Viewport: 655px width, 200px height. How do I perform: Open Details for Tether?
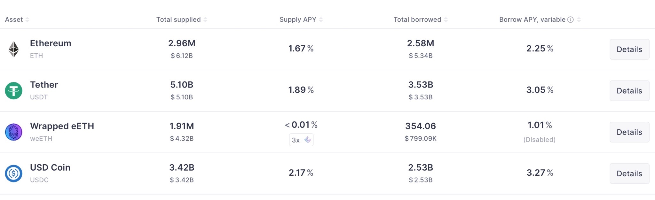click(629, 91)
